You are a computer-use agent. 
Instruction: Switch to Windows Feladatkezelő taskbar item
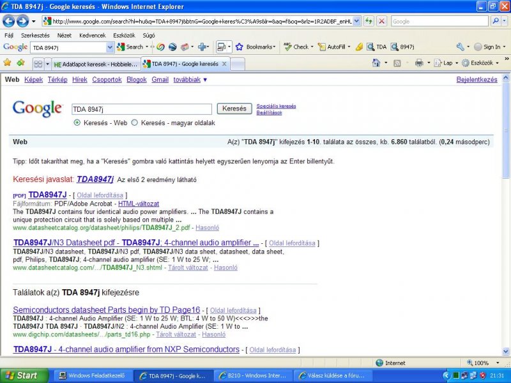[92, 376]
